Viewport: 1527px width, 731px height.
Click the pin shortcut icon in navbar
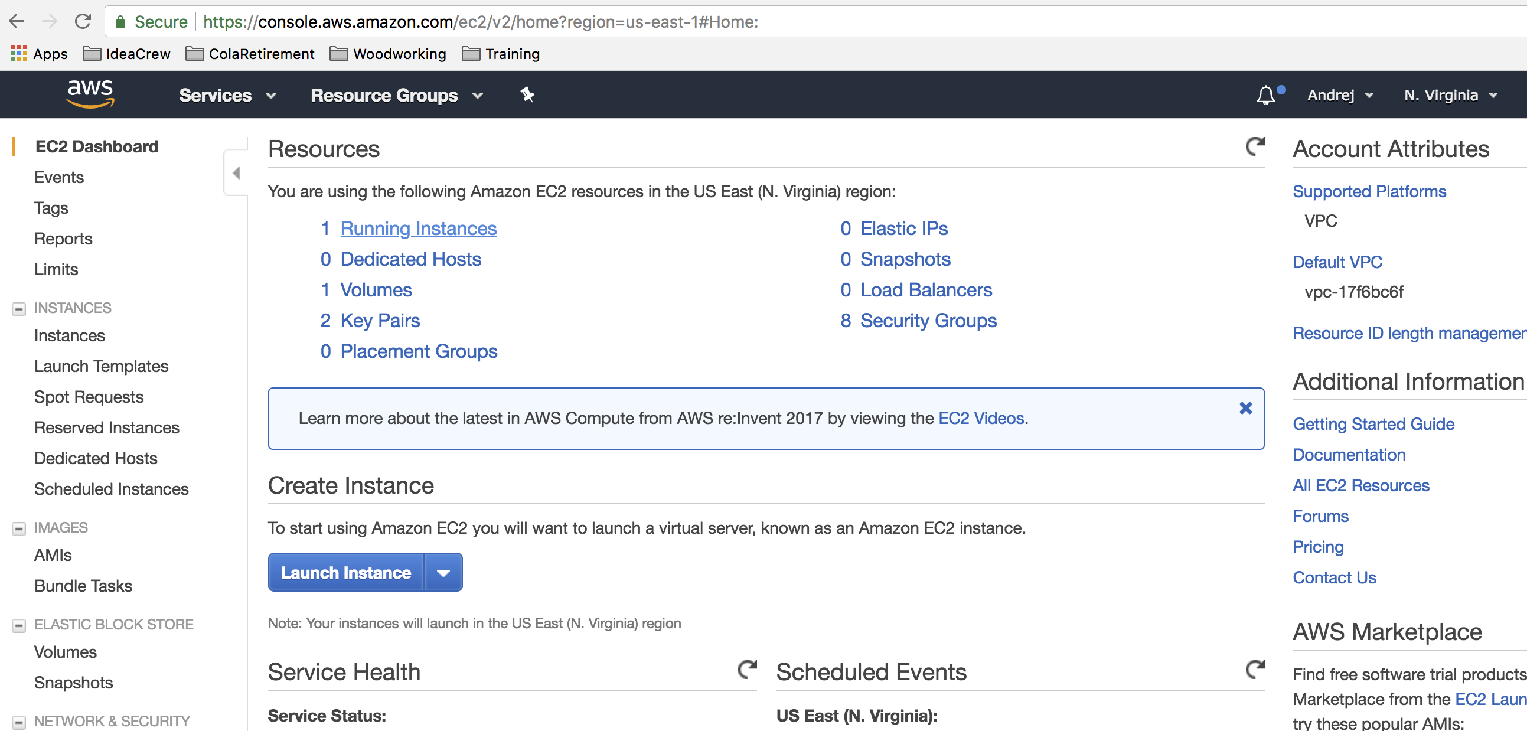(527, 94)
